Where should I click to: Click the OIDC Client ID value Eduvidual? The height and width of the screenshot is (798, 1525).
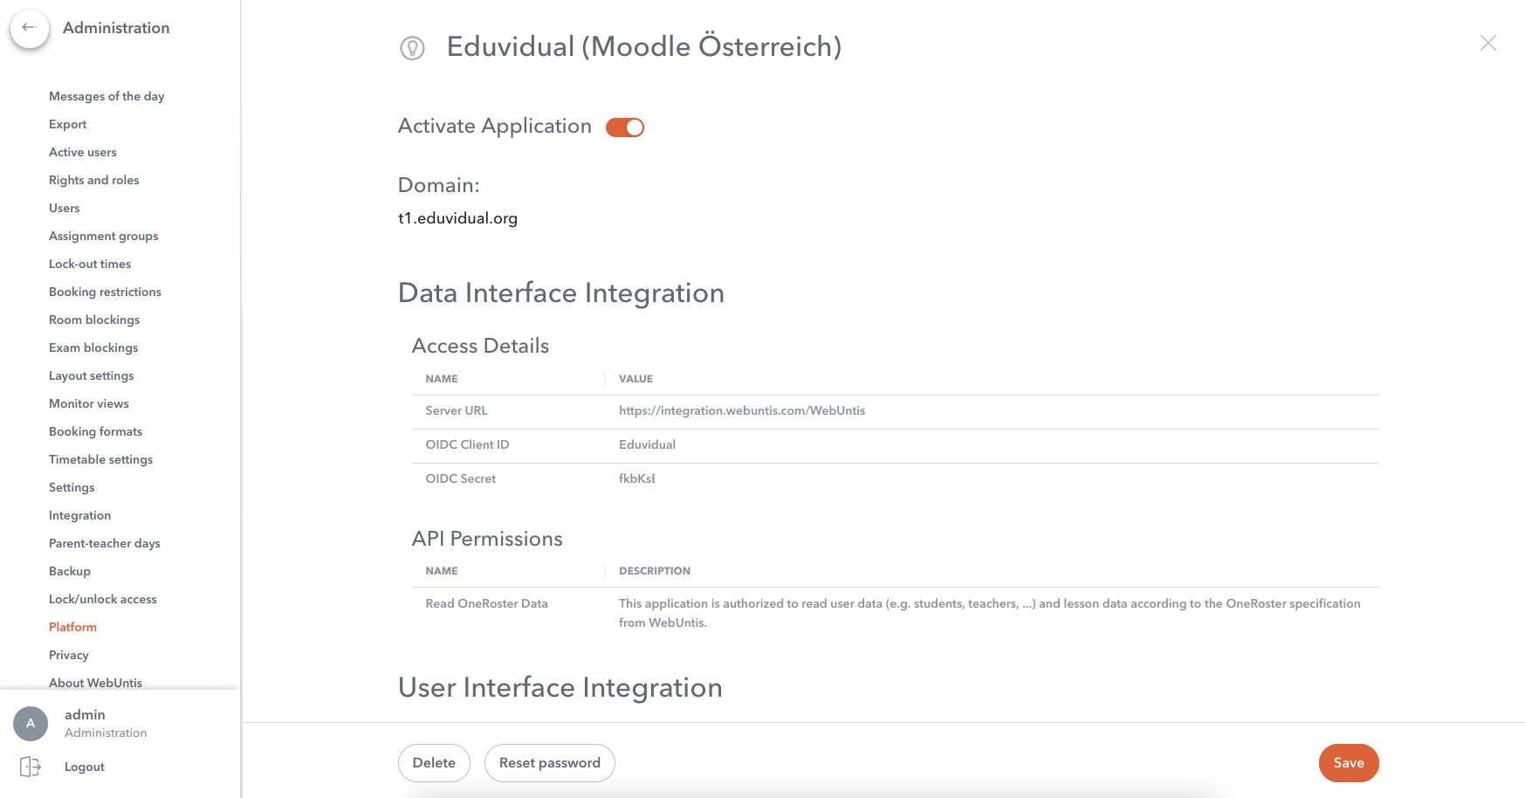[x=647, y=444]
